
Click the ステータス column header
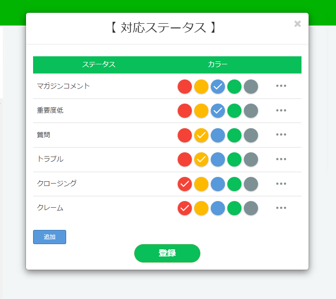coord(99,64)
